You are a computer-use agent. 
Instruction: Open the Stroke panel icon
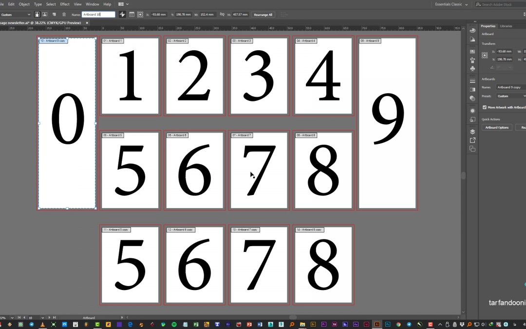click(x=472, y=81)
